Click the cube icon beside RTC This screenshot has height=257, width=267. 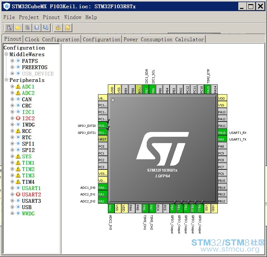[18, 137]
